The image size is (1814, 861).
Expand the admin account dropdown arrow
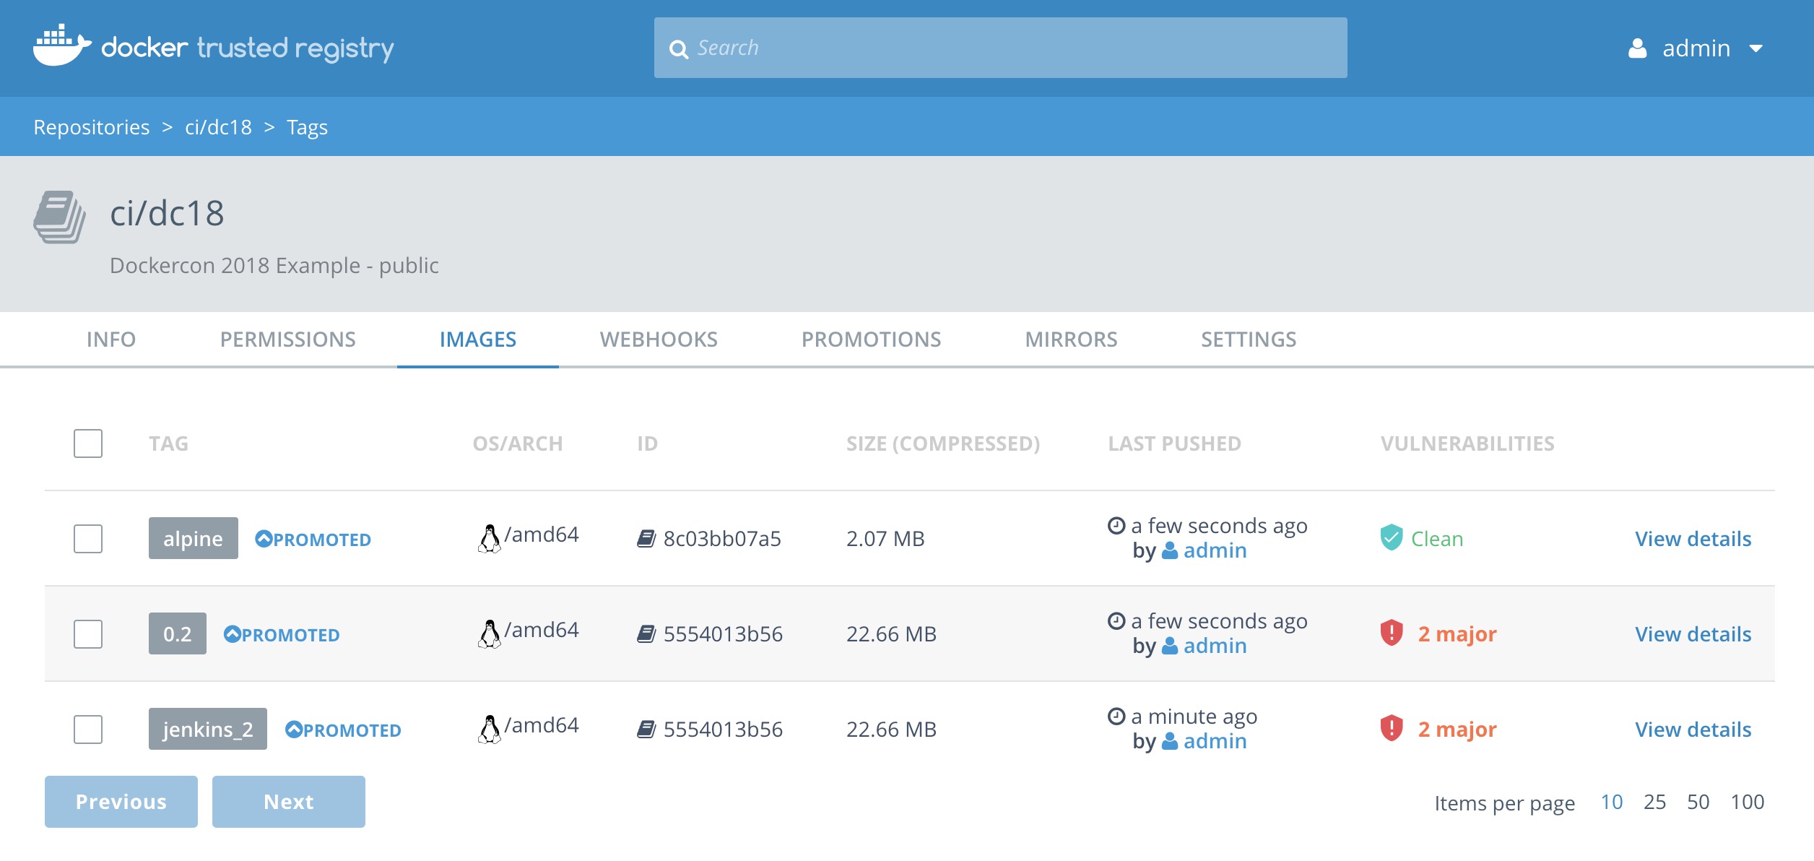pyautogui.click(x=1756, y=49)
